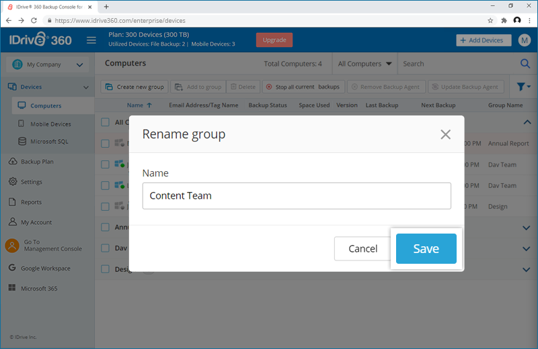Open the filter funnel icon
Image resolution: width=538 pixels, height=349 pixels.
(x=524, y=87)
